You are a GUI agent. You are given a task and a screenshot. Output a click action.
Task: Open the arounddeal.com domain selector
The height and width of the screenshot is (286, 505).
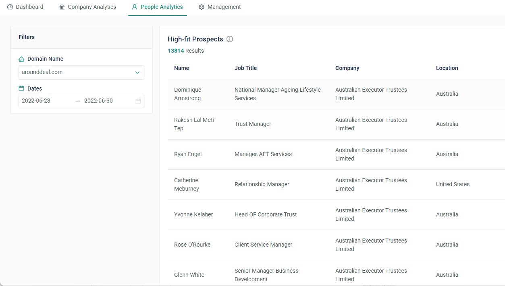[x=77, y=72]
